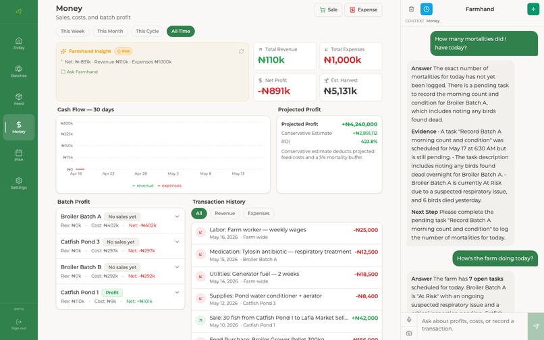The image size is (544, 340).
Task: Clear chat with the trash icon
Action: (411, 9)
